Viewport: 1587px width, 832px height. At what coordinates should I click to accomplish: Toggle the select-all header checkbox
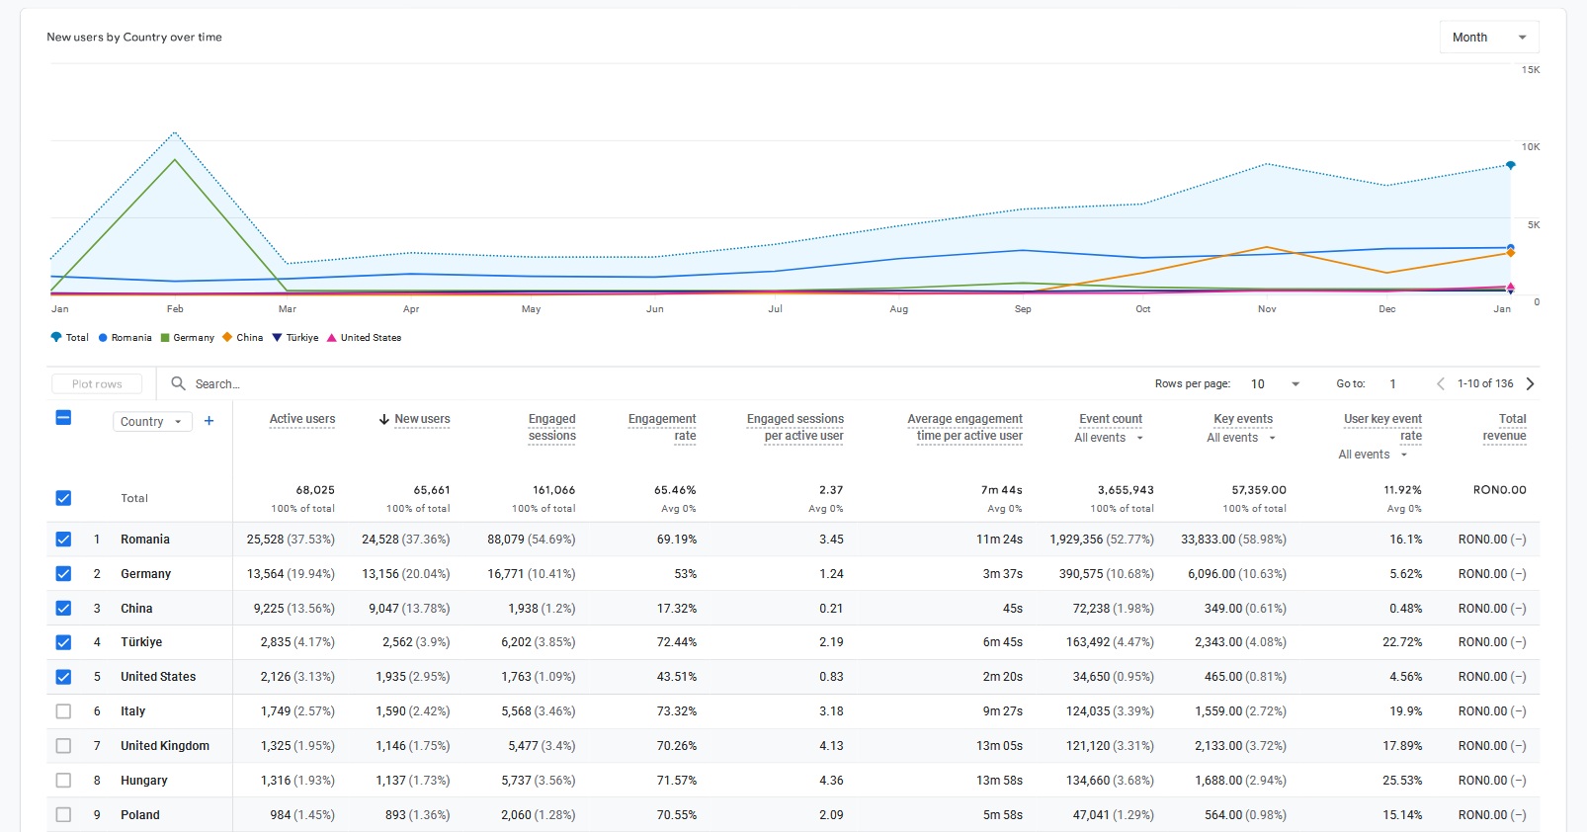[63, 418]
